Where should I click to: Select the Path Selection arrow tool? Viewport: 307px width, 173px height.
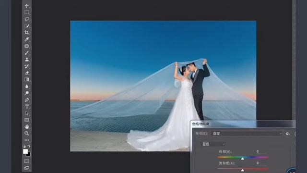27,113
